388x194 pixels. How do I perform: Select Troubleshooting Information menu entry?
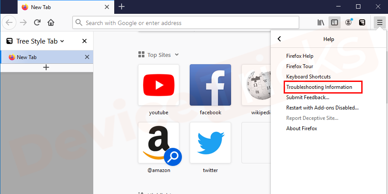pos(319,87)
